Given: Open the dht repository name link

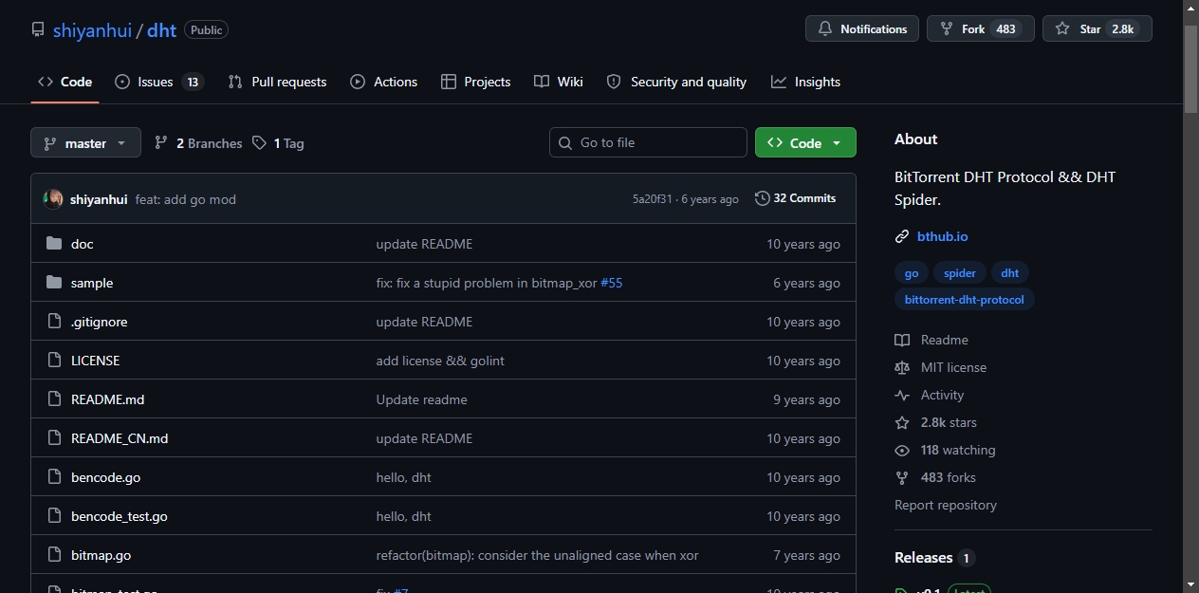Looking at the screenshot, I should click(x=162, y=29).
